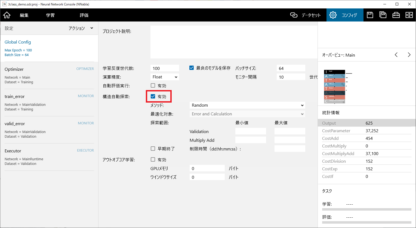
Task: Go to next overview with right arrow
Action: tap(409, 55)
